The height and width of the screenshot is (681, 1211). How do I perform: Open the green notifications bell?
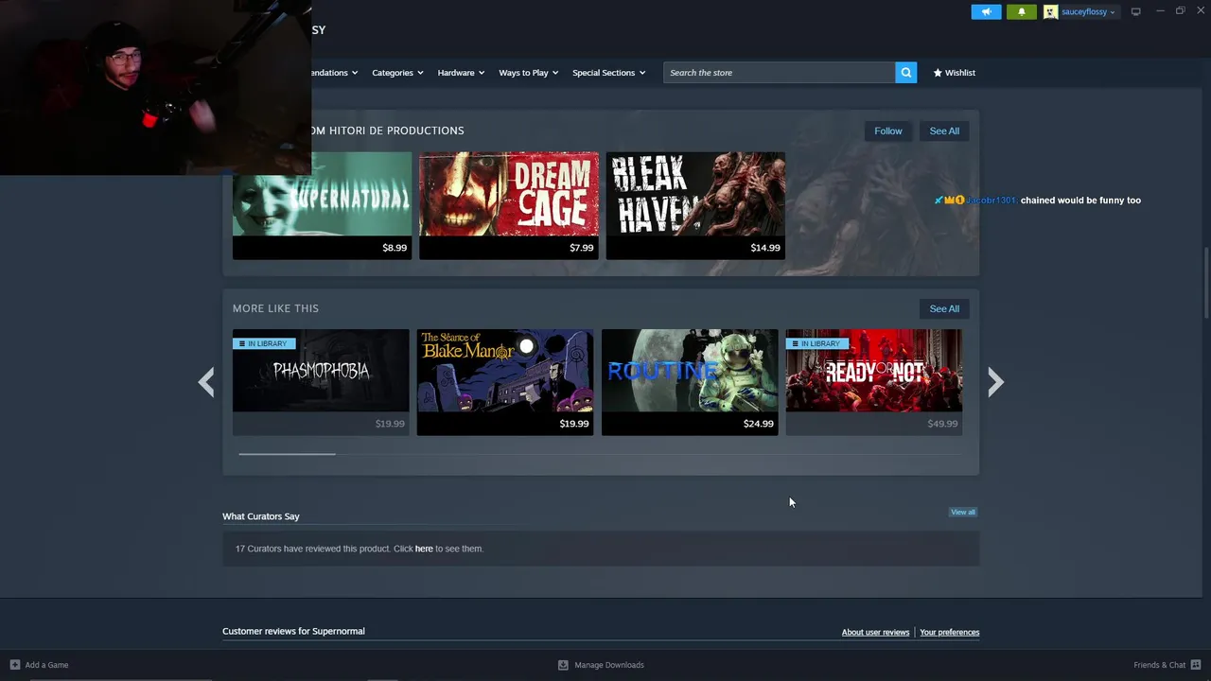pos(1021,11)
